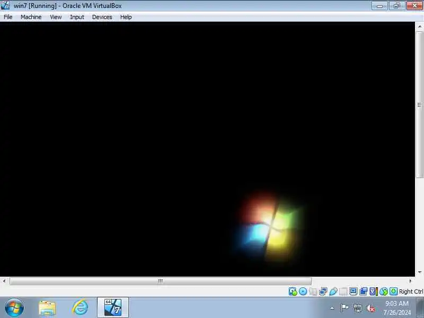
Task: Open the Help menu
Action: pyautogui.click(x=126, y=17)
